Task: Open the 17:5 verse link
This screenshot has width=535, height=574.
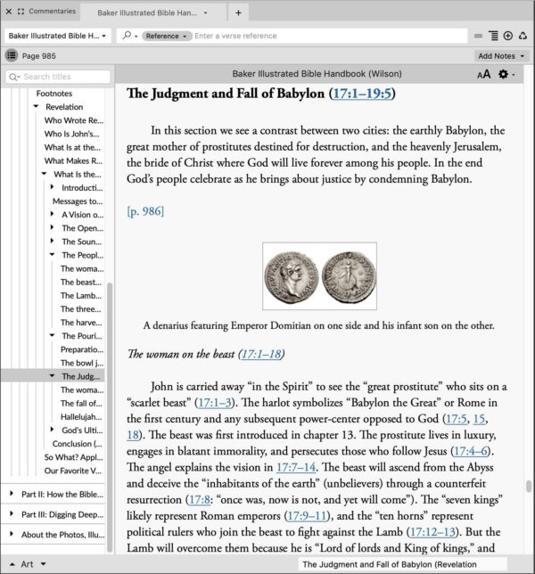Action: pos(457,419)
